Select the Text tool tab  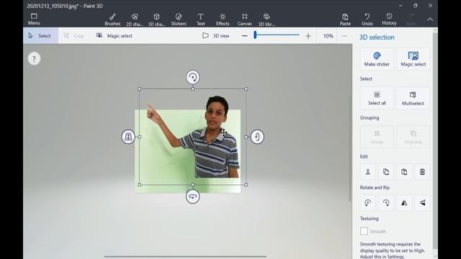200,19
